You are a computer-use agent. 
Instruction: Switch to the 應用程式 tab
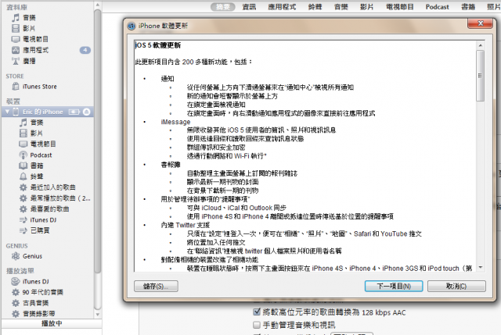pos(282,7)
